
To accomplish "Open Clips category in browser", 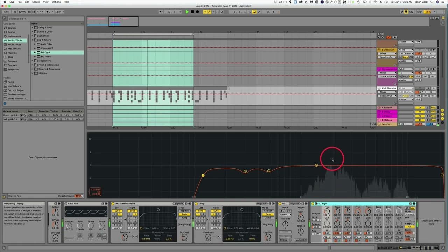I will (10, 57).
